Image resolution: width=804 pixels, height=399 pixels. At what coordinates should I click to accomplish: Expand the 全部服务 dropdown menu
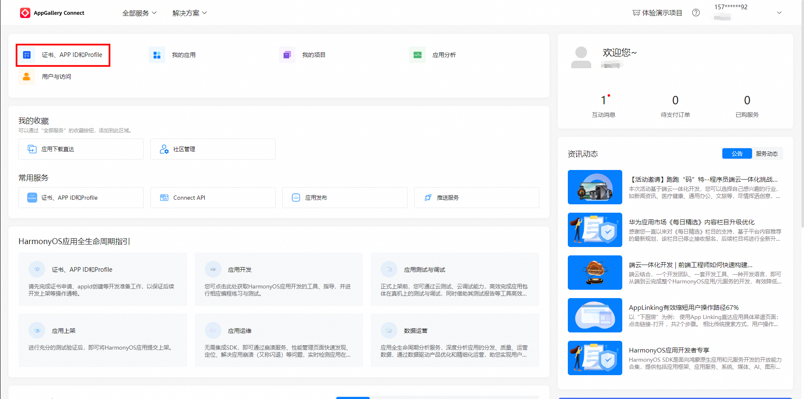pos(139,13)
